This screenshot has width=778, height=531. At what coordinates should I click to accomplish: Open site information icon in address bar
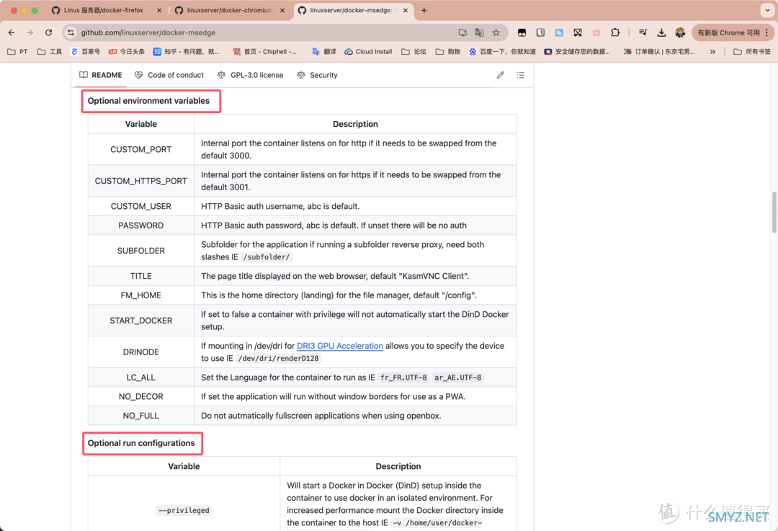click(71, 32)
